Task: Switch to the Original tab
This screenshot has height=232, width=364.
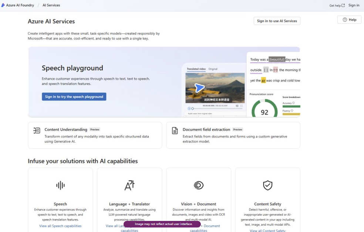Action: point(213,69)
